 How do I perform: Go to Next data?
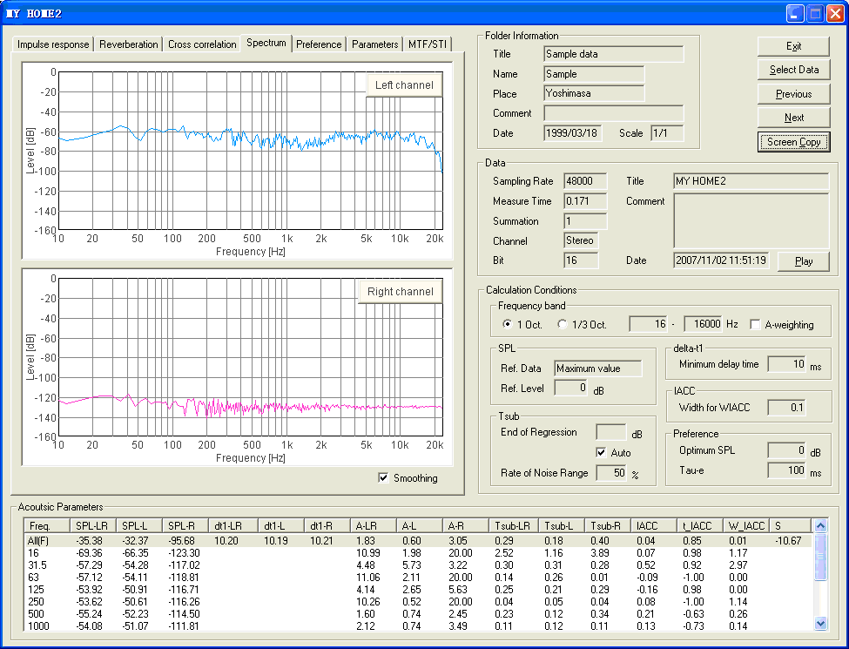[x=794, y=118]
